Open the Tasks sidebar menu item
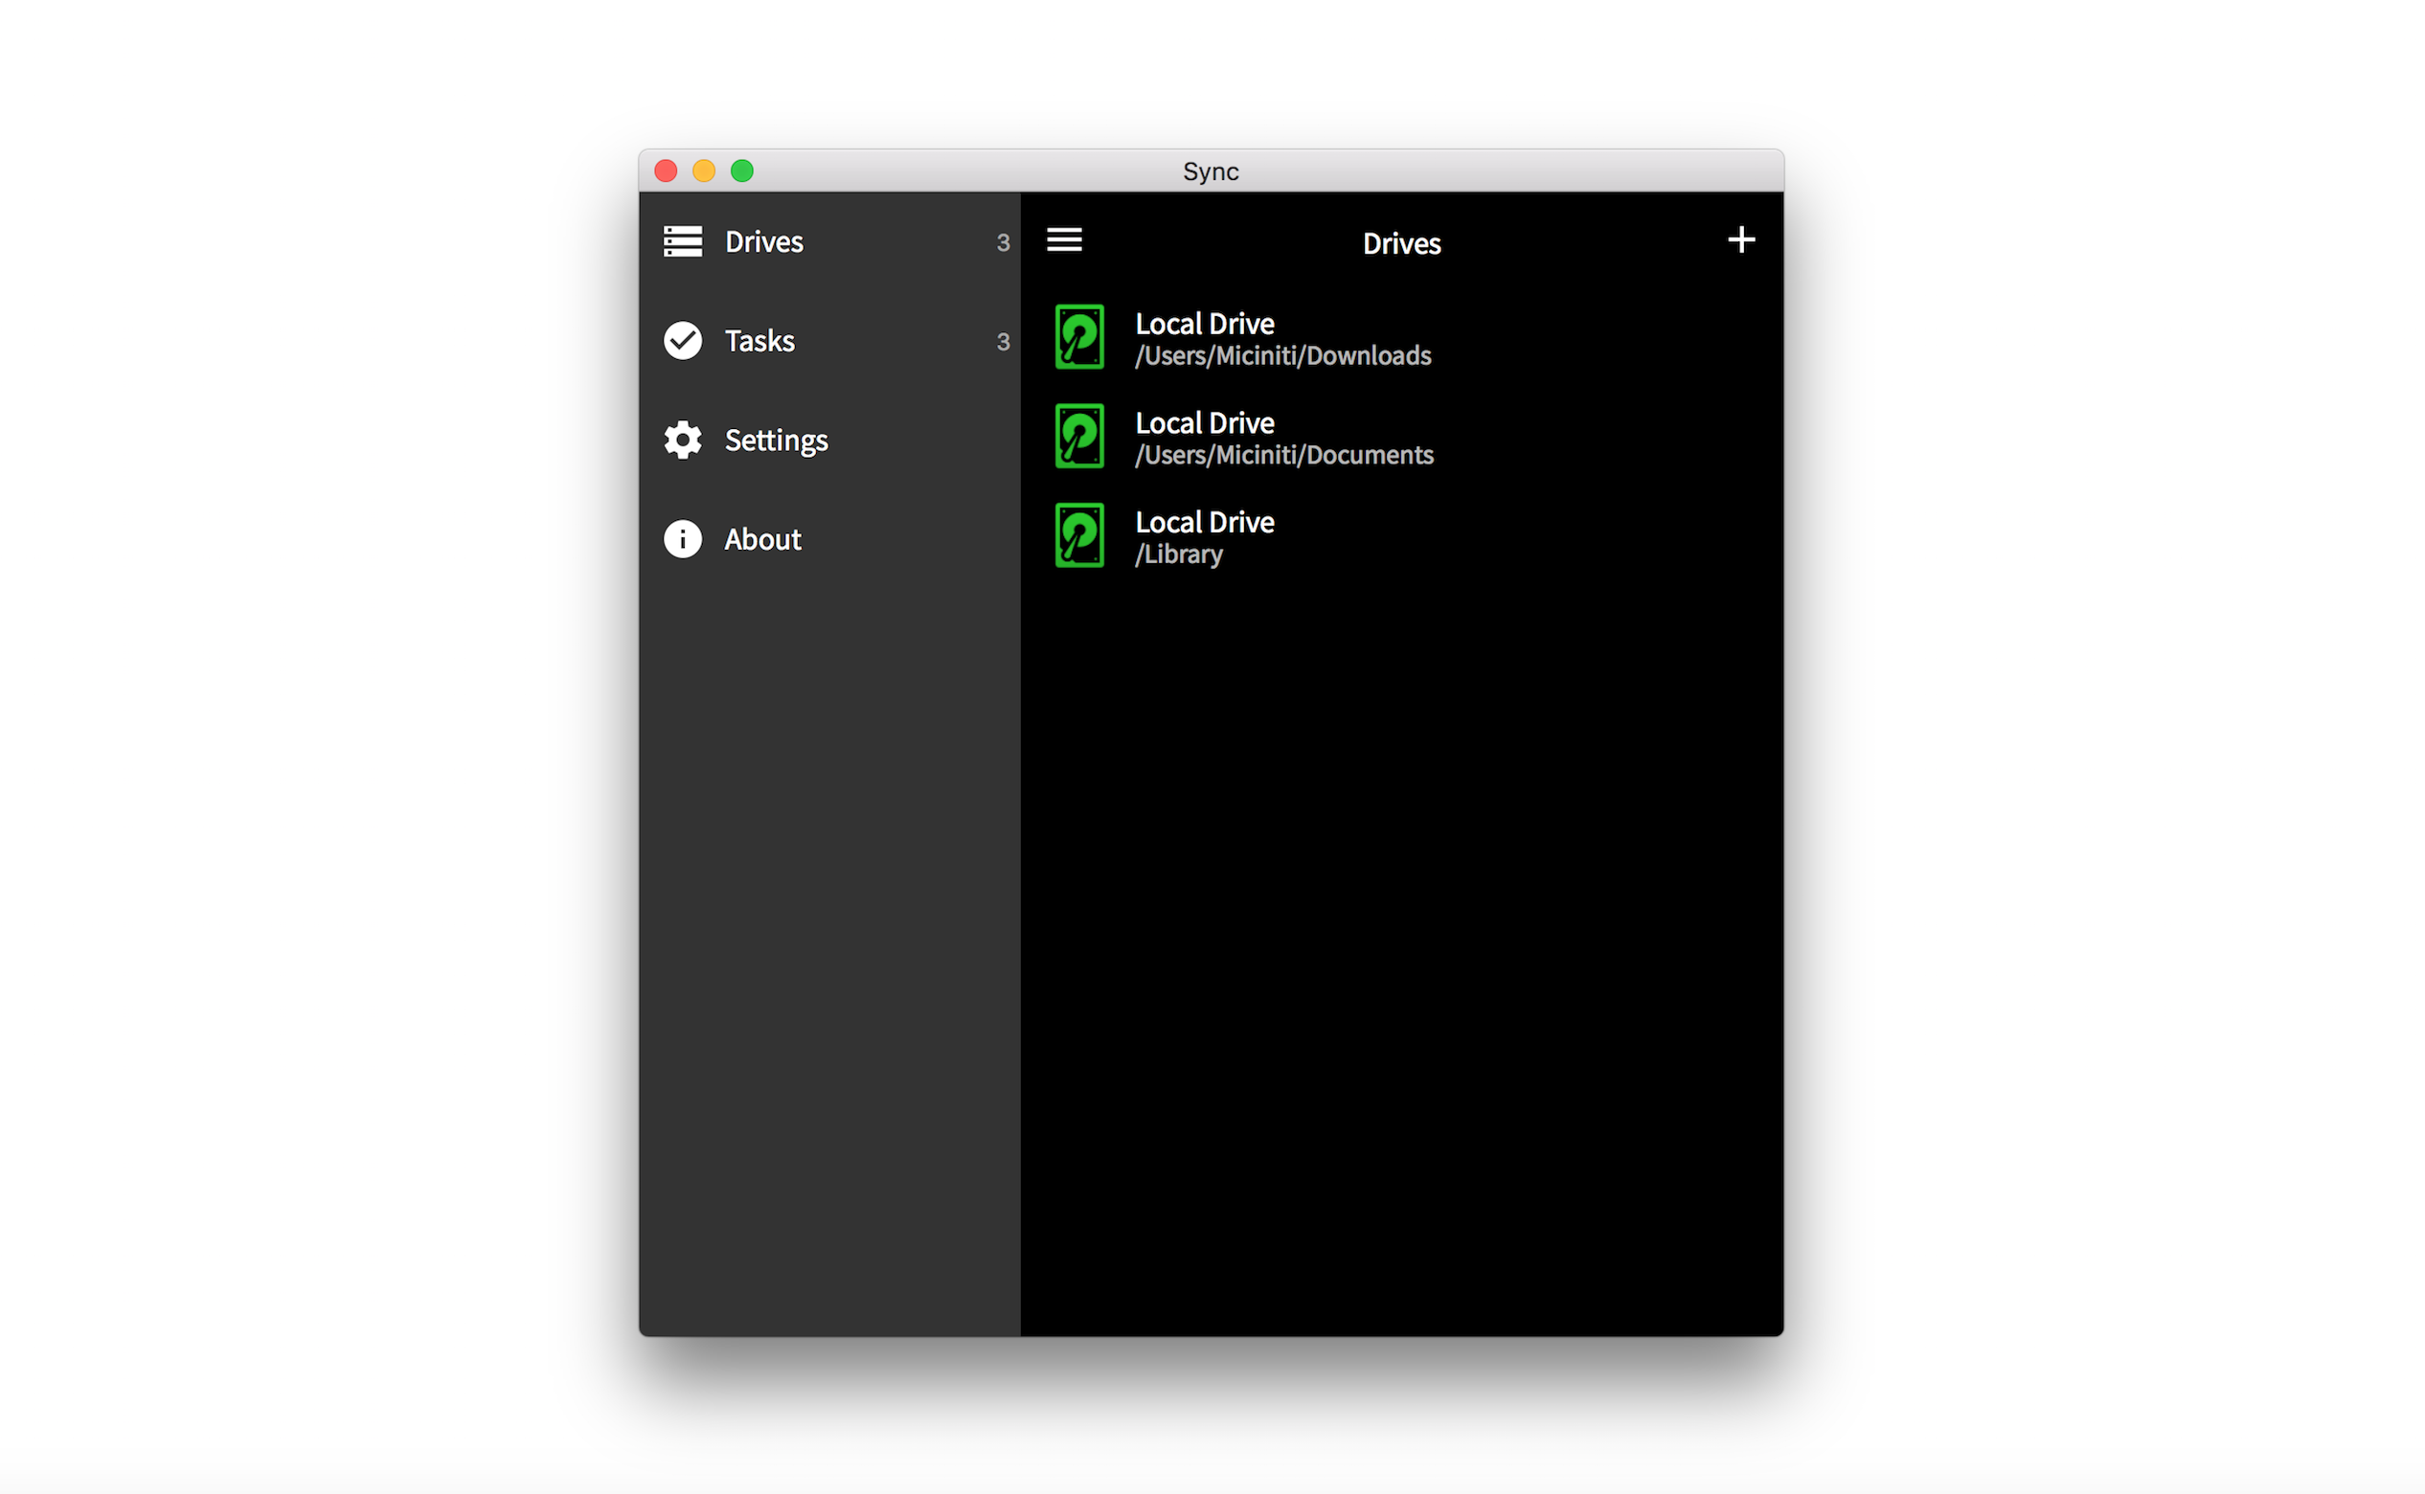The height and width of the screenshot is (1494, 2425). pos(759,341)
